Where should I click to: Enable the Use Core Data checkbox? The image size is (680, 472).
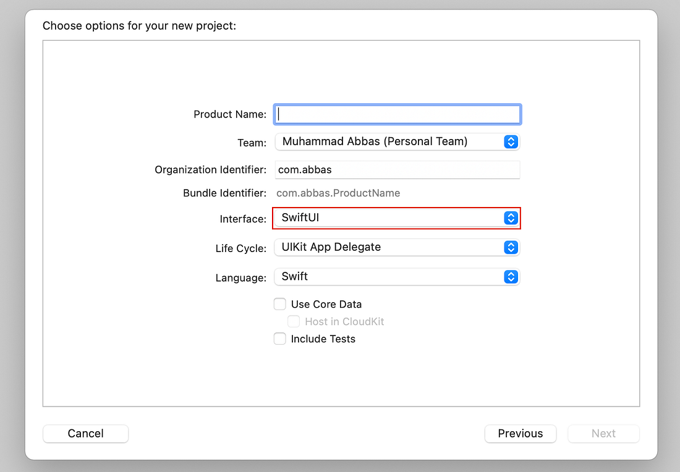(279, 304)
